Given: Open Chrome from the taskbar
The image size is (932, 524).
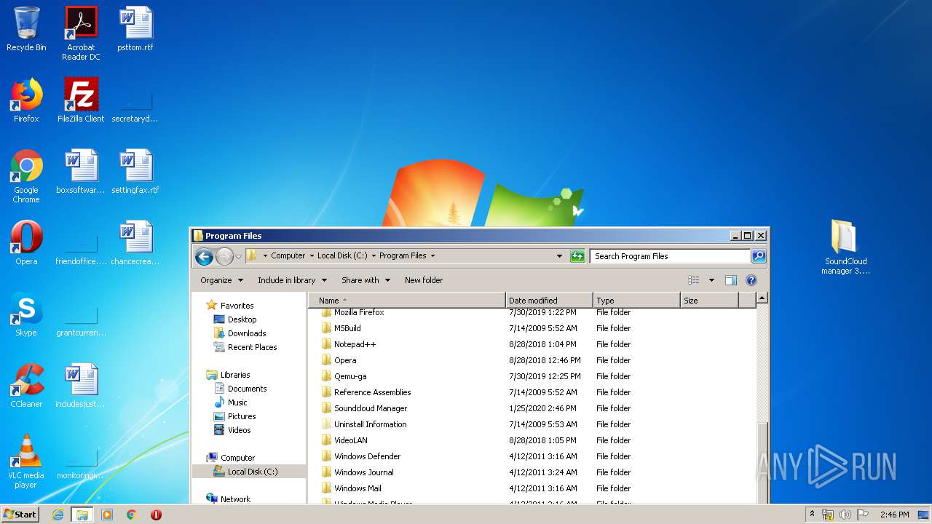Looking at the screenshot, I should pos(132,515).
